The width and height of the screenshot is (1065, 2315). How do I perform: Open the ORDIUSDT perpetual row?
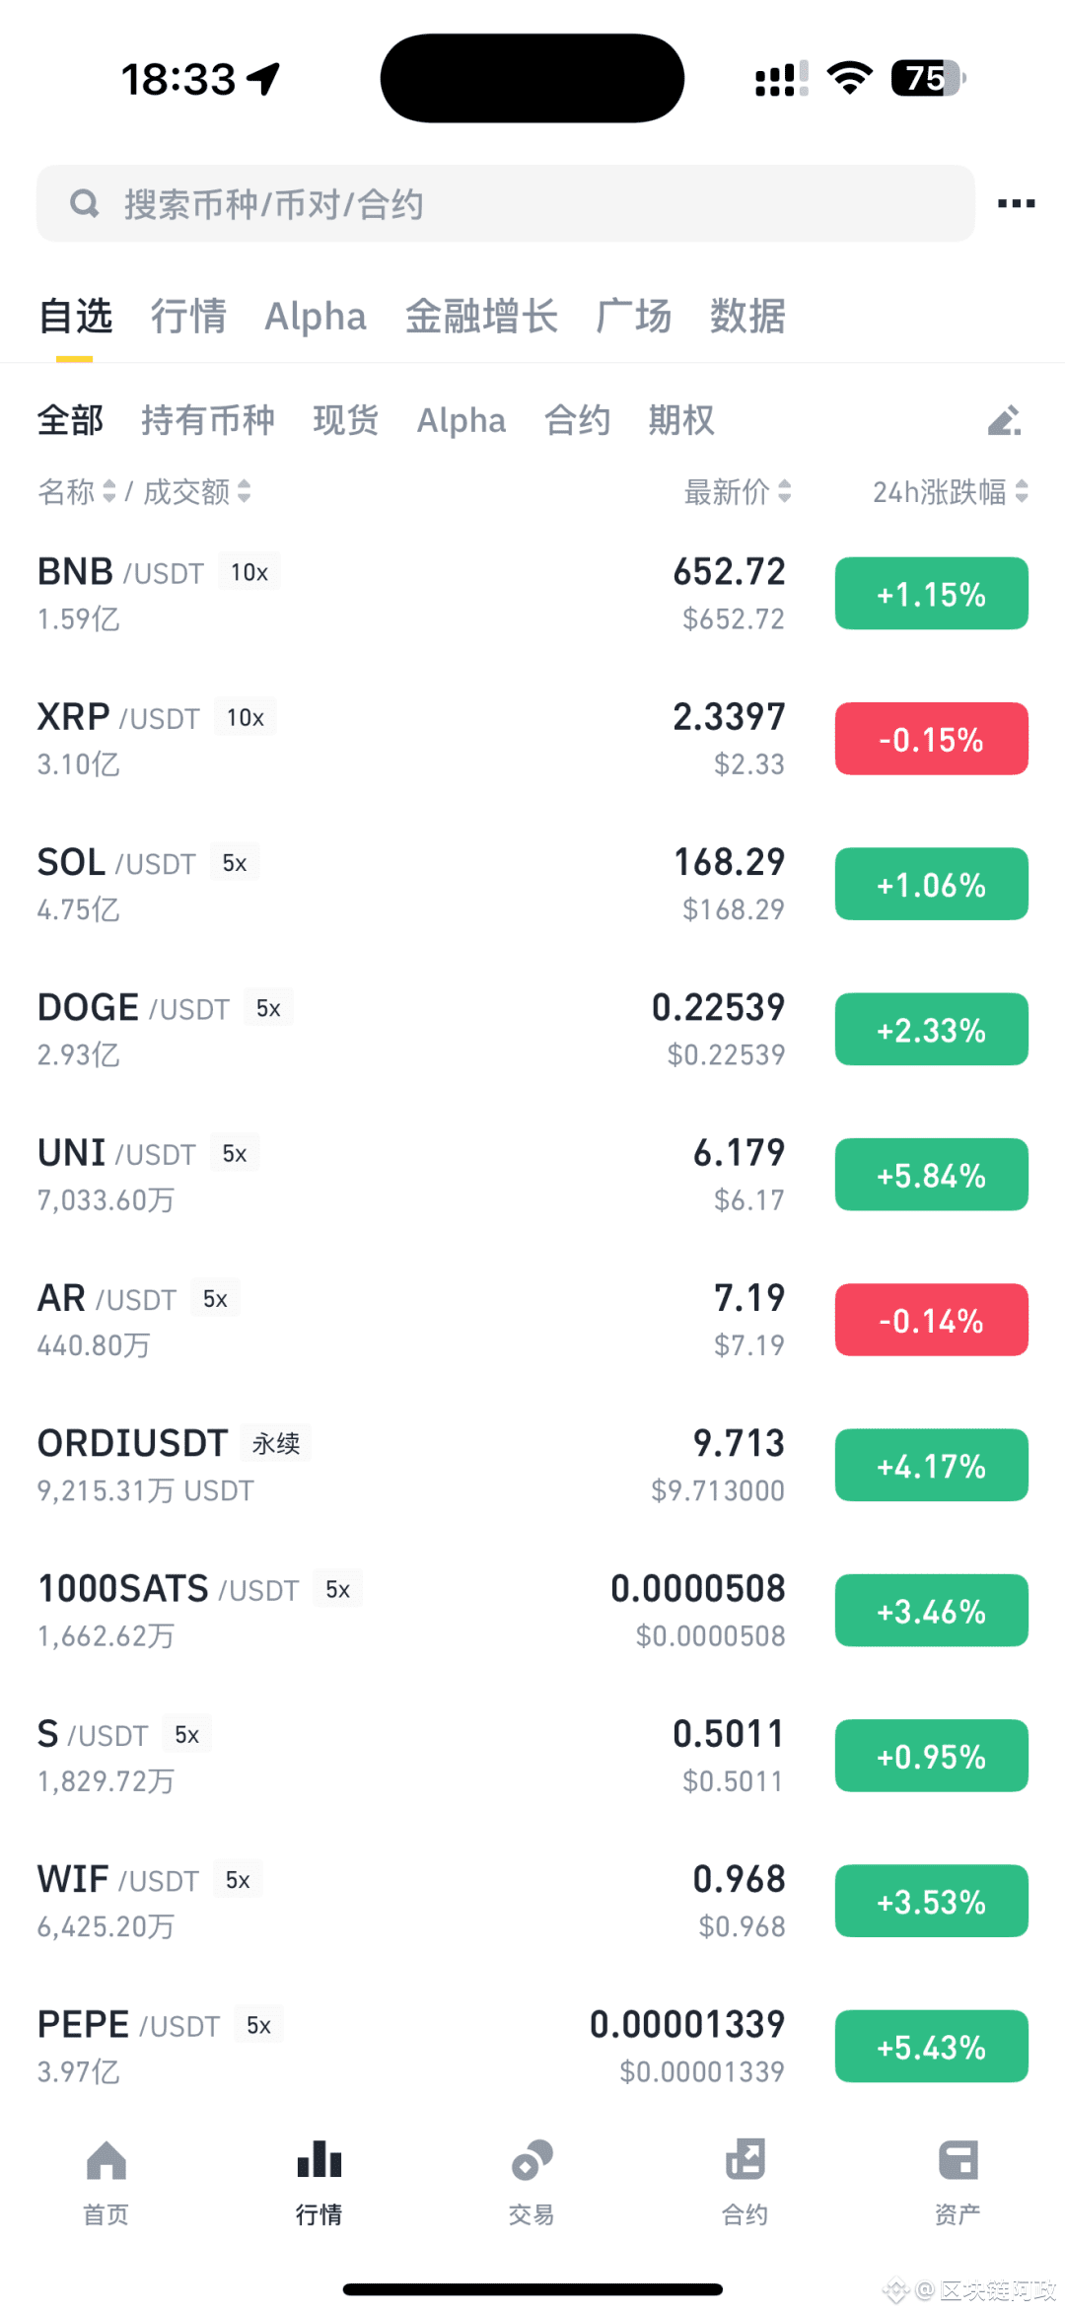[x=532, y=1466]
